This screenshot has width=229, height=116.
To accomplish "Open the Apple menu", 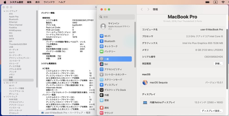I will [5, 2].
